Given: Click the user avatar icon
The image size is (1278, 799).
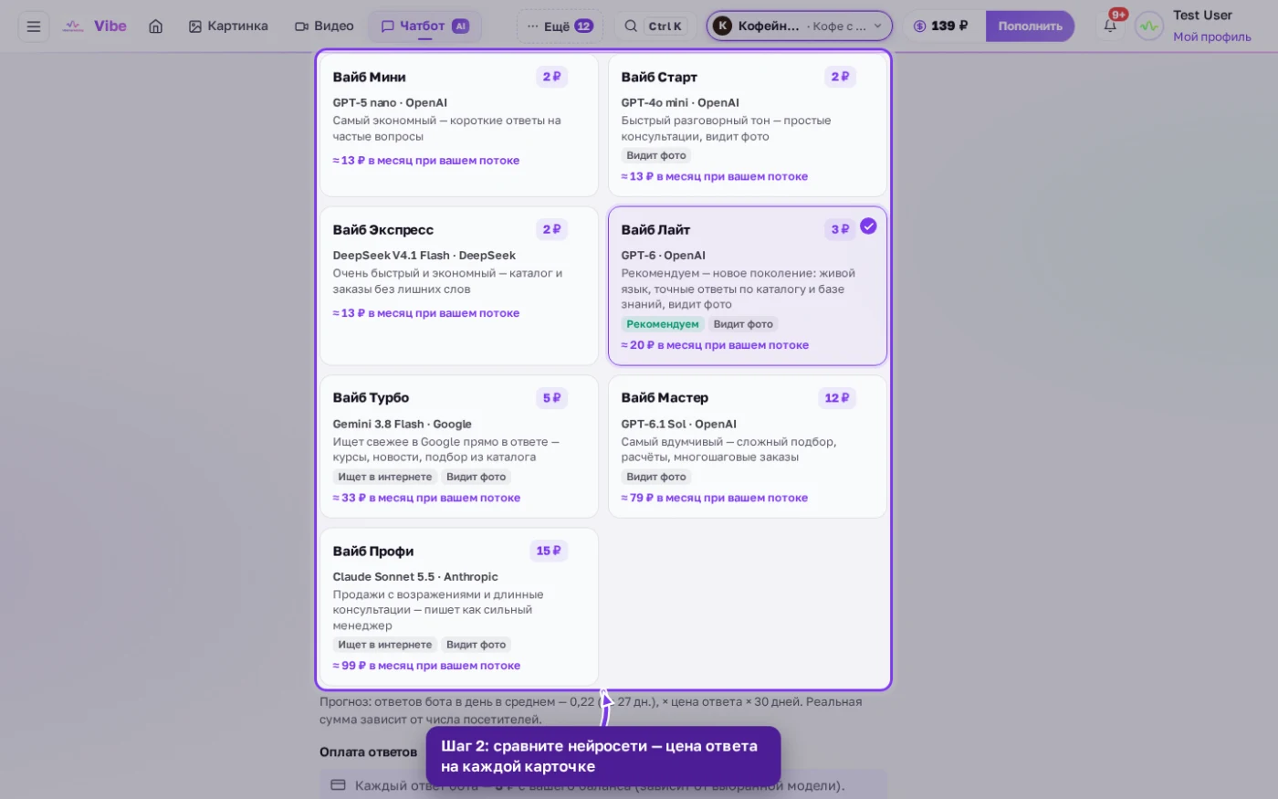Looking at the screenshot, I should coord(1149,26).
